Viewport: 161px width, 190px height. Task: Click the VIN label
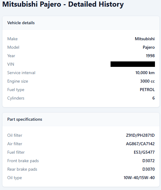pyautogui.click(x=11, y=64)
